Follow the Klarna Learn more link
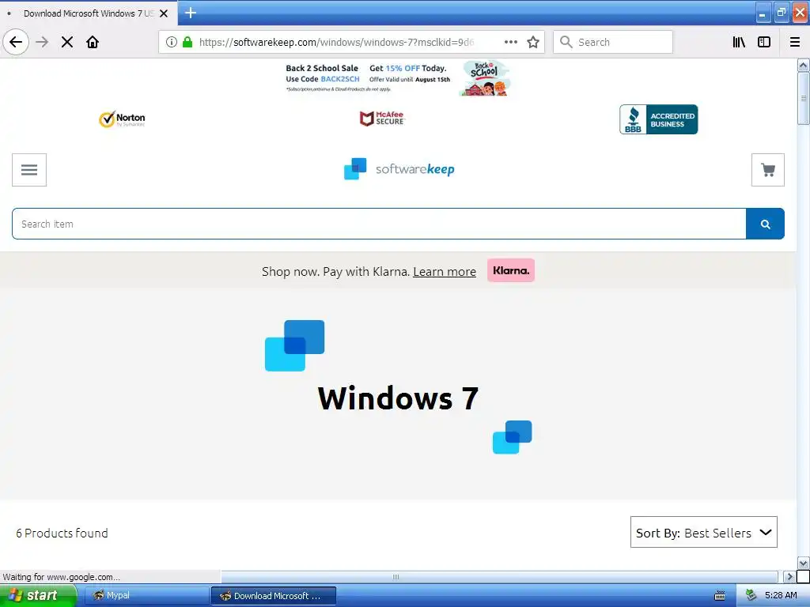Image resolution: width=810 pixels, height=607 pixels. [x=445, y=272]
